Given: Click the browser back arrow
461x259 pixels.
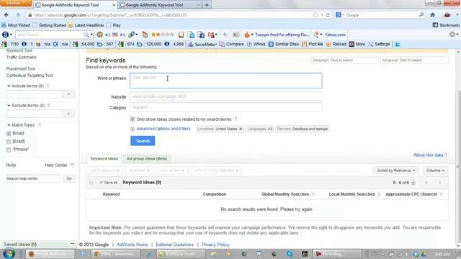Looking at the screenshot, I should 6,14.
